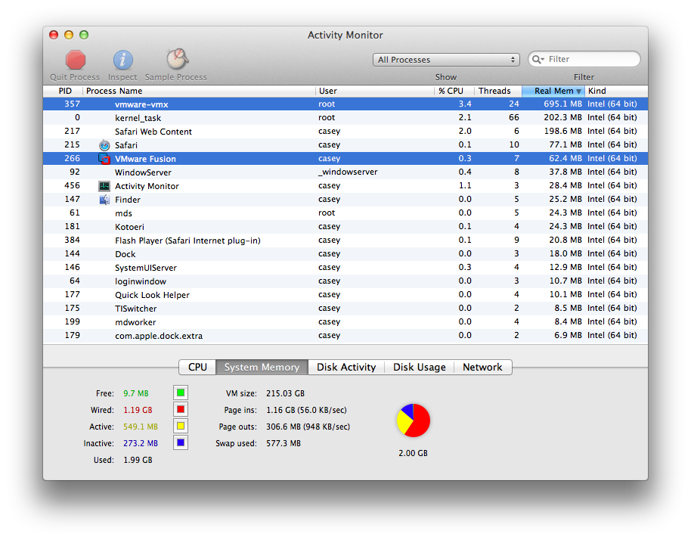
Task: Select the Flash Player plug-in row
Action: pos(345,241)
